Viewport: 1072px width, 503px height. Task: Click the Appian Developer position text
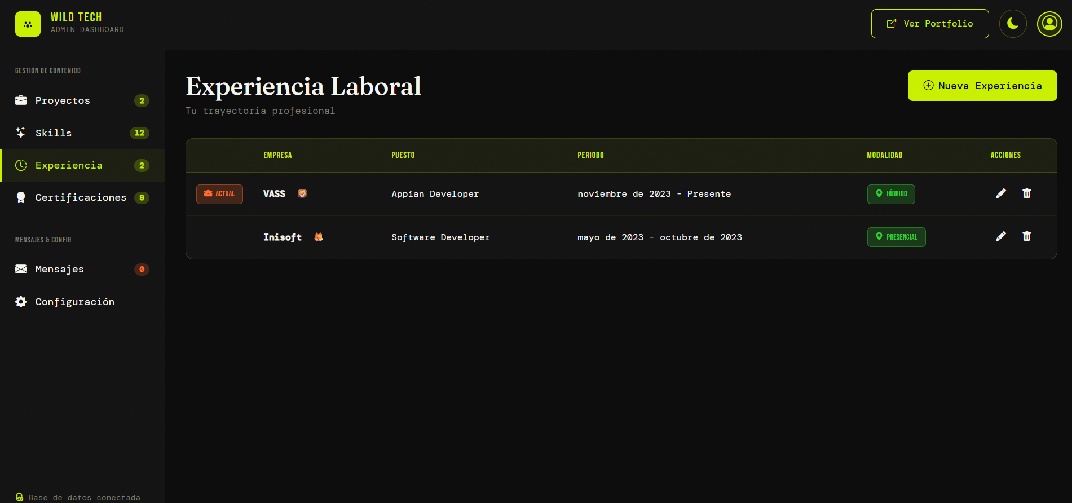pyautogui.click(x=435, y=194)
